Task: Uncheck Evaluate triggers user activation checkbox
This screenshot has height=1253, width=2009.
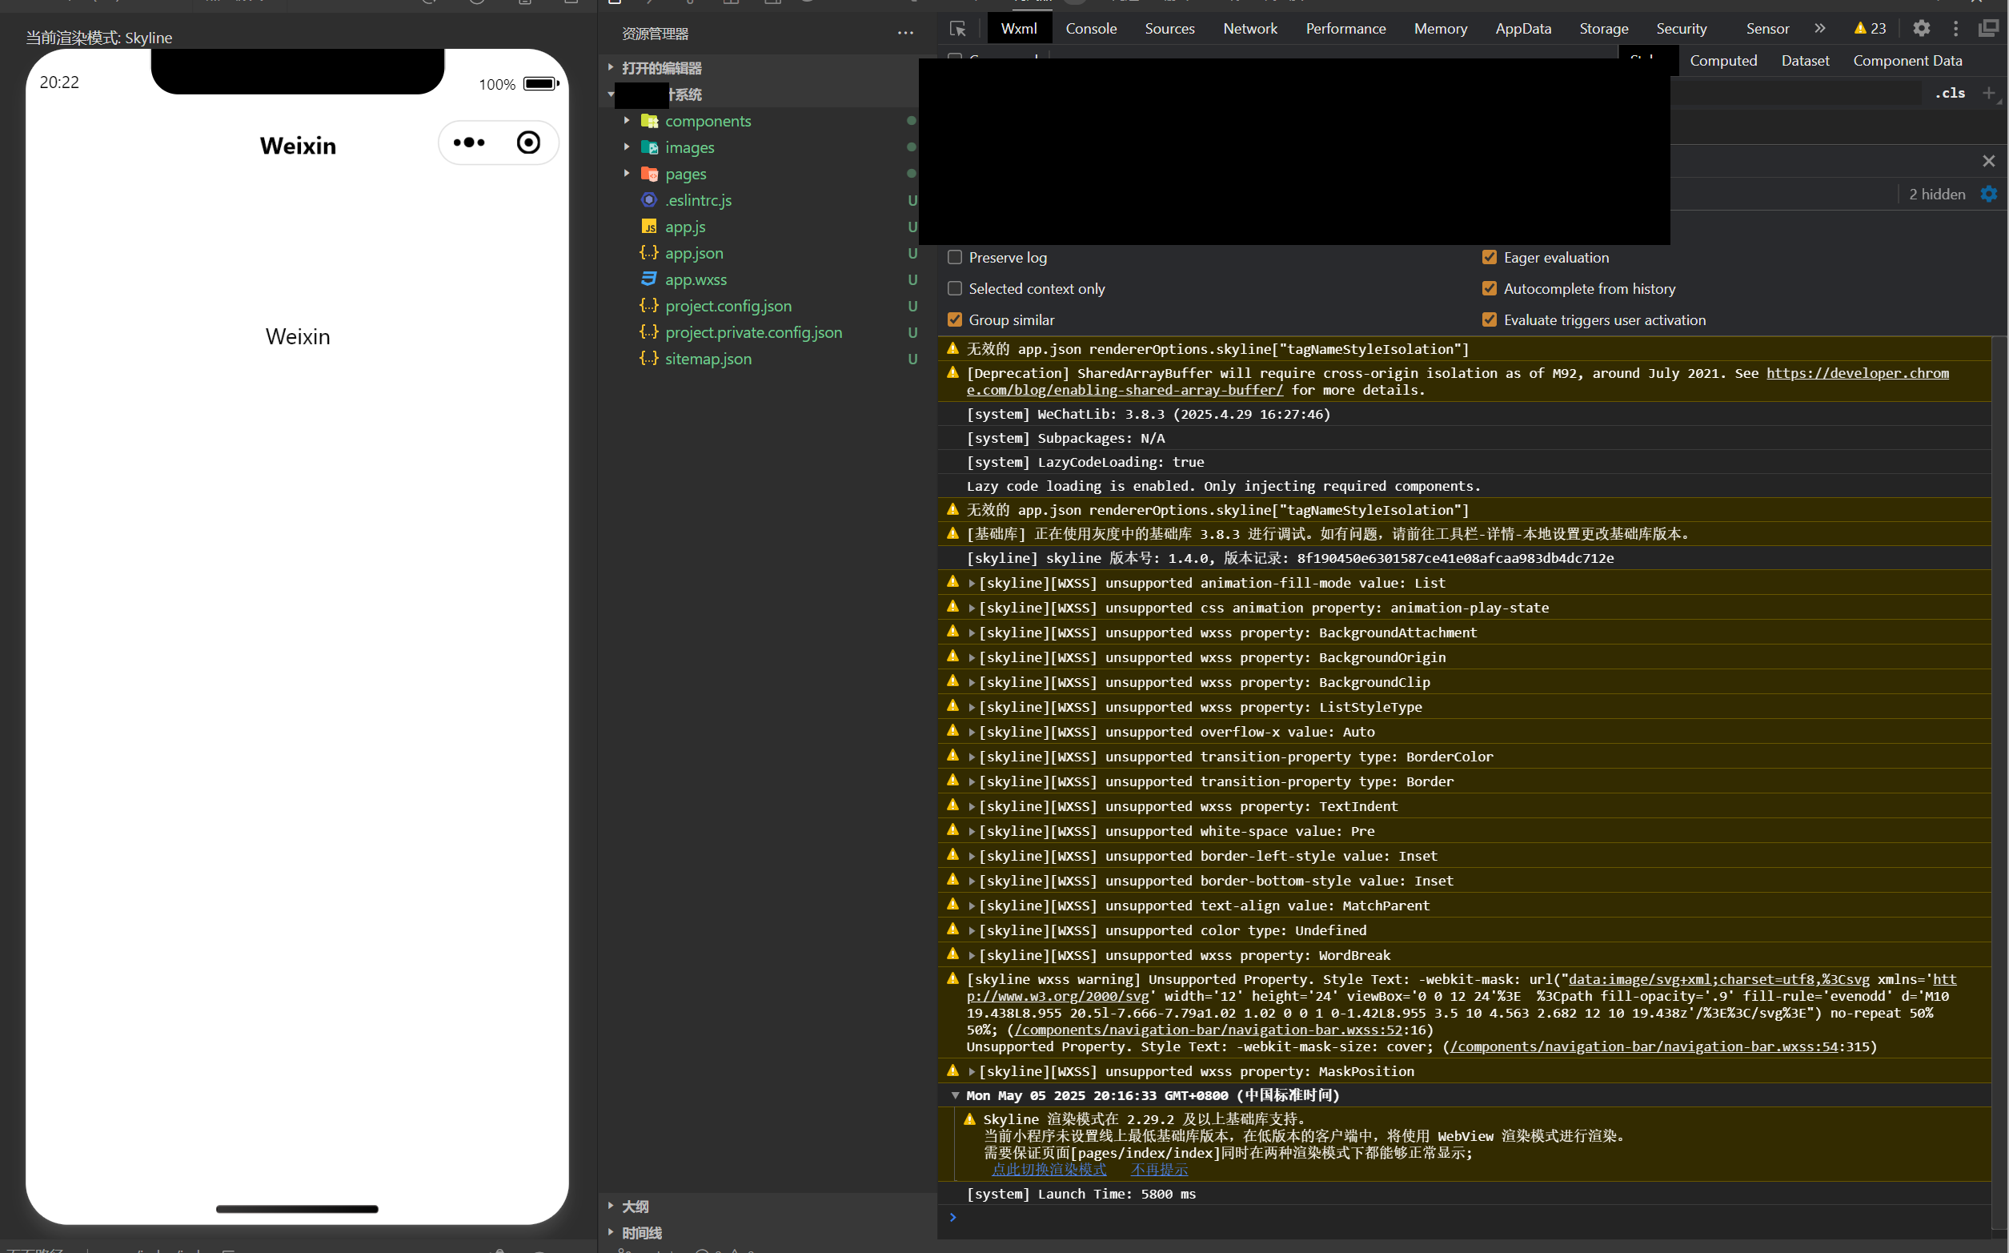Action: click(1490, 320)
